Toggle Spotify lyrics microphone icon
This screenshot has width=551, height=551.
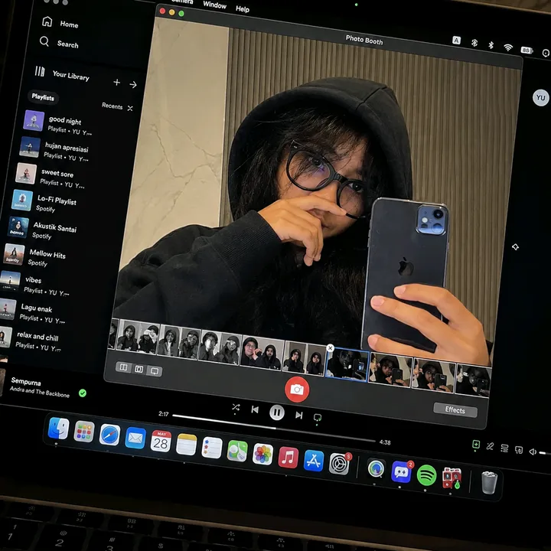tap(490, 446)
